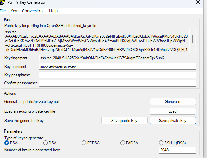Click Load to open a private key
This screenshot has height=158, width=207.
coord(173,111)
